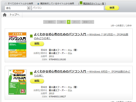Select search subscribed titles radio button

(38, 4)
